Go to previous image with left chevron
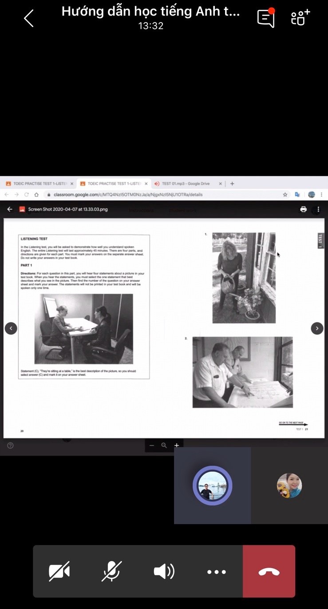Image resolution: width=328 pixels, height=609 pixels. click(x=11, y=328)
